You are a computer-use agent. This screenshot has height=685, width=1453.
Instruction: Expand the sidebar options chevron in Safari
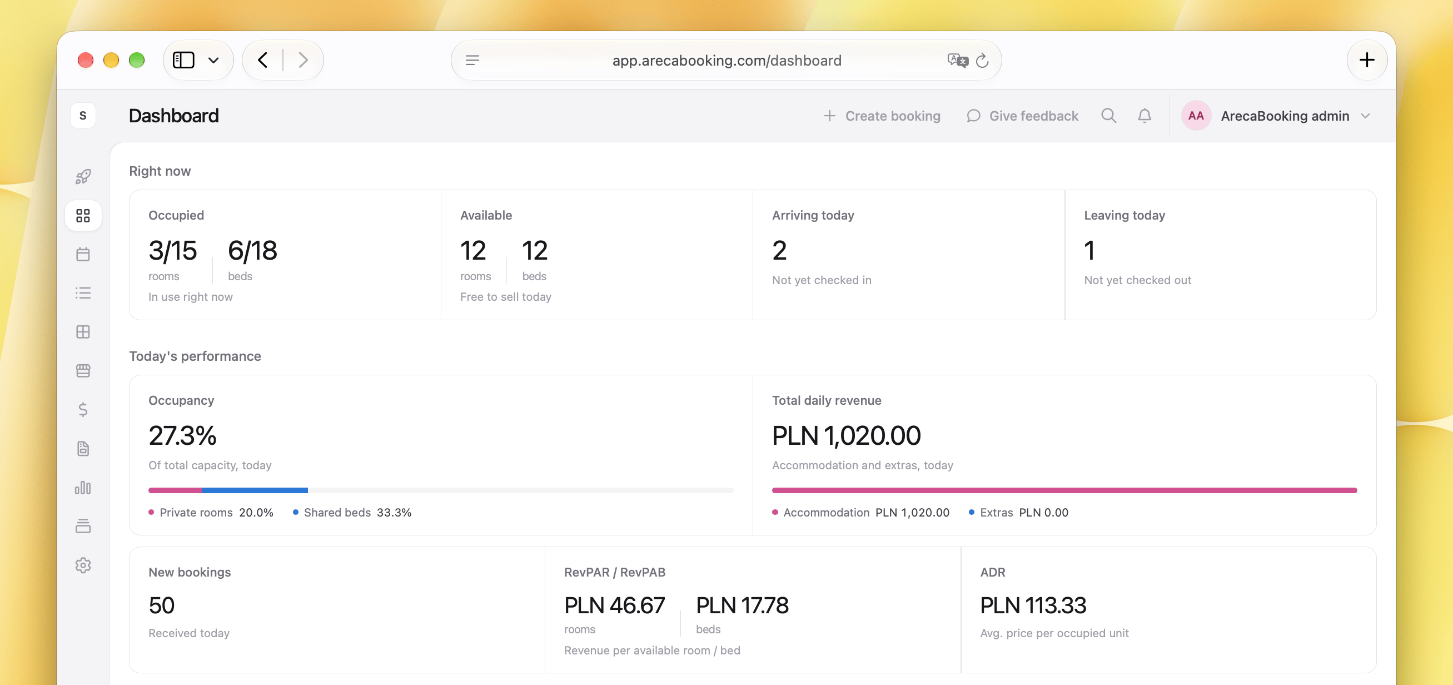(x=213, y=61)
